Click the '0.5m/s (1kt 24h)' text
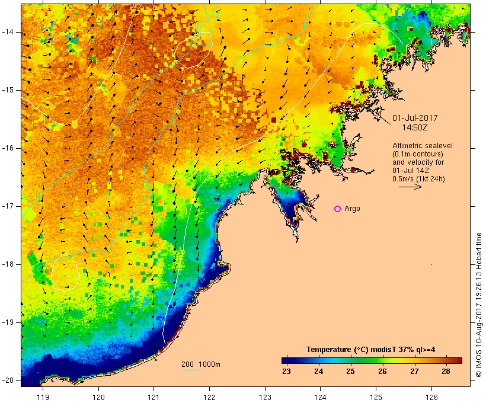Image resolution: width=486 pixels, height=403 pixels. pyautogui.click(x=419, y=179)
